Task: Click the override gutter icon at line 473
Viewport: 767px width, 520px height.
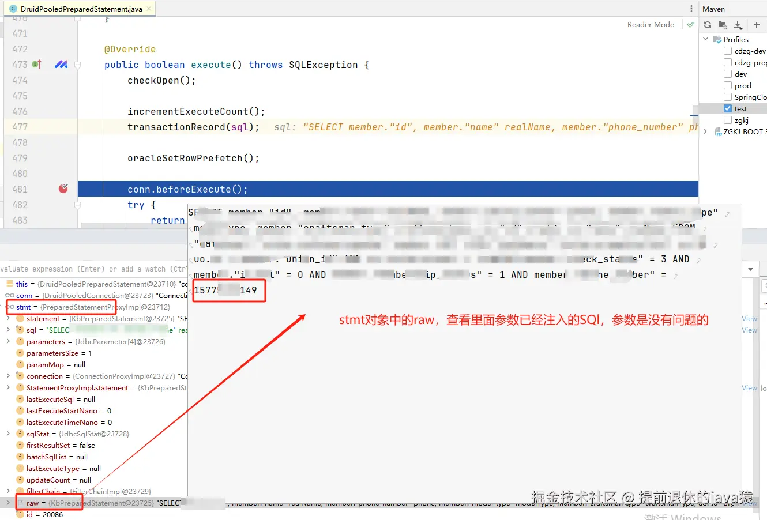Action: (x=36, y=65)
